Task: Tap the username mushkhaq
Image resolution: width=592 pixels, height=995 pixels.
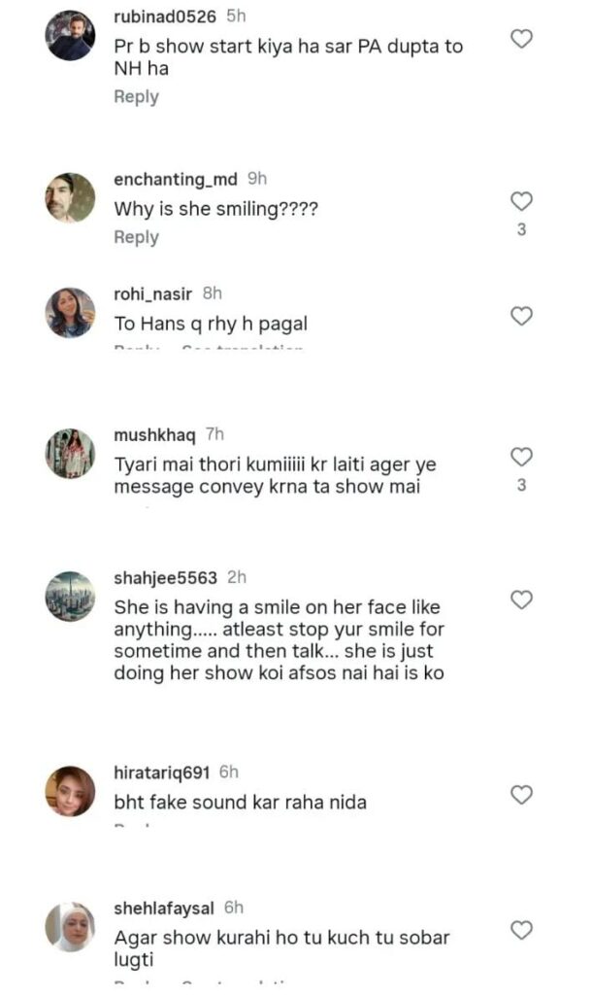Action: [154, 433]
